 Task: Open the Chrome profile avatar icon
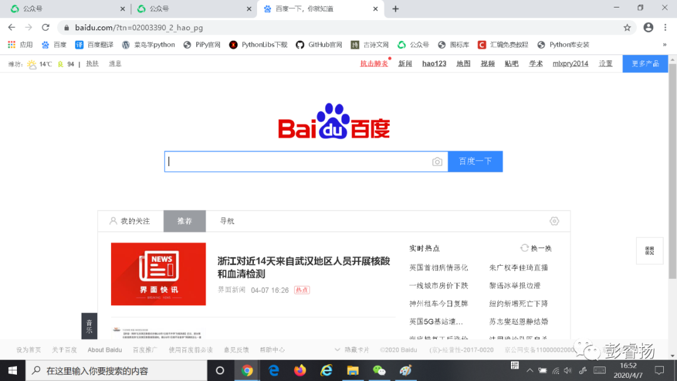coord(648,28)
